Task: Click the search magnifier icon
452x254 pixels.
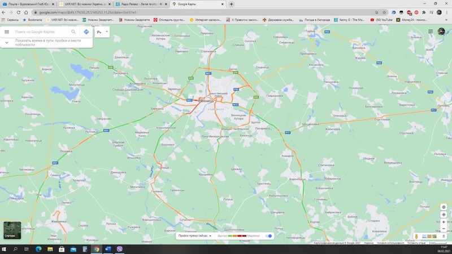Action: pos(73,32)
